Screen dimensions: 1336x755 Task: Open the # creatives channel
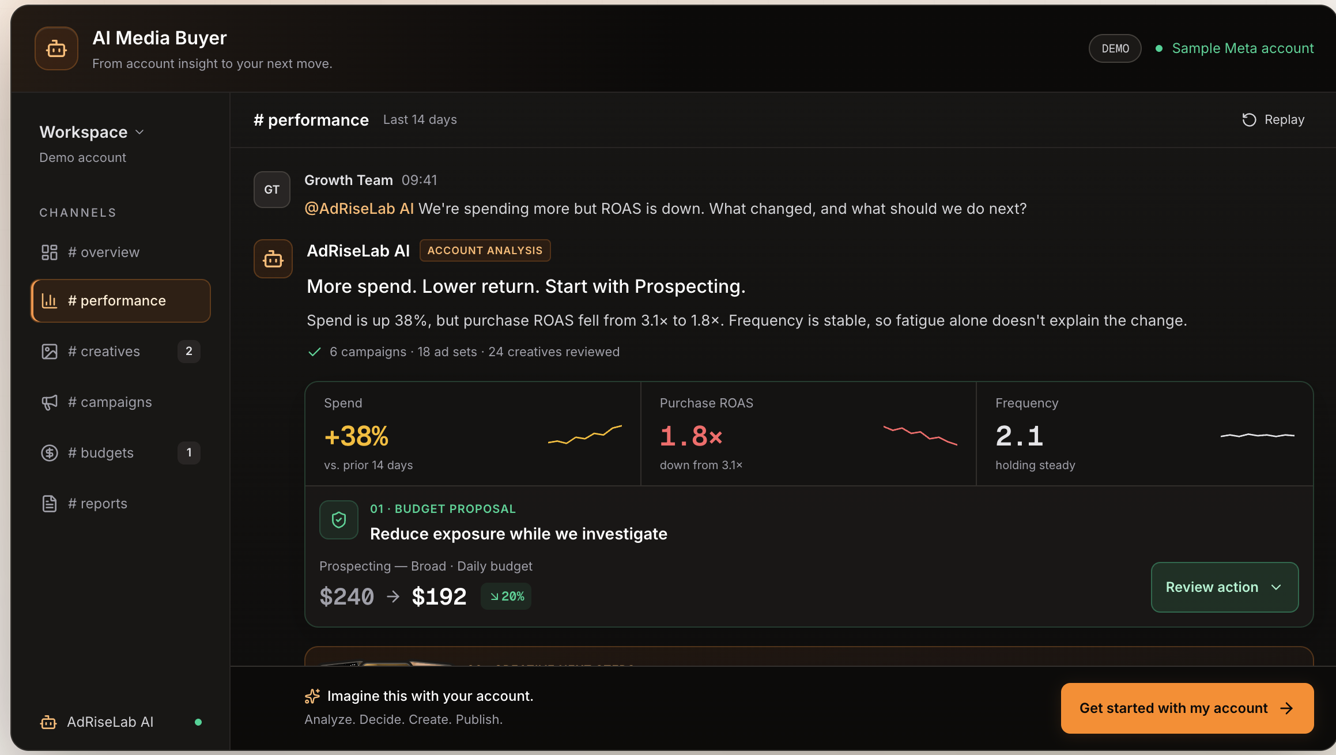coord(120,352)
